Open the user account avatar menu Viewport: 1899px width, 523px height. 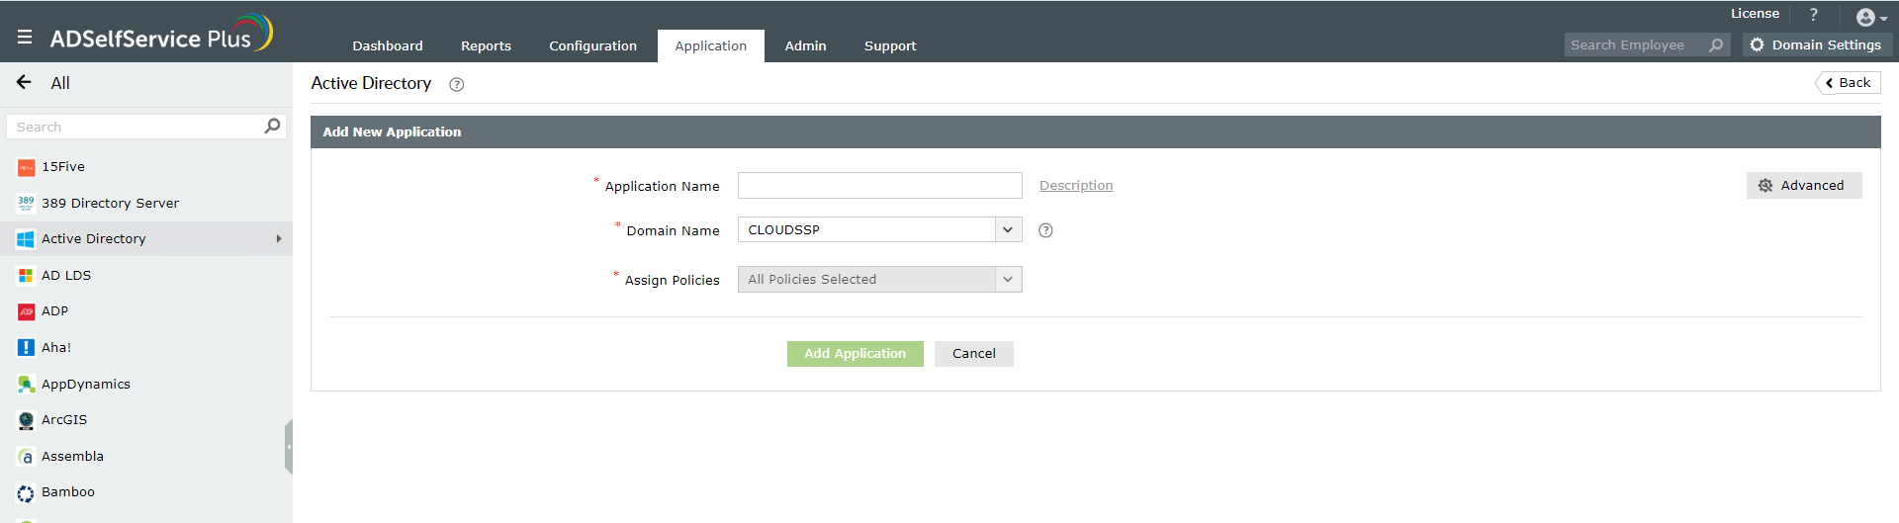tap(1869, 17)
